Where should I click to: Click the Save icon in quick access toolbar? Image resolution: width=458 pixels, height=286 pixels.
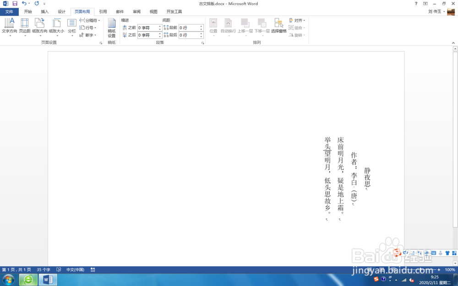pos(15,4)
